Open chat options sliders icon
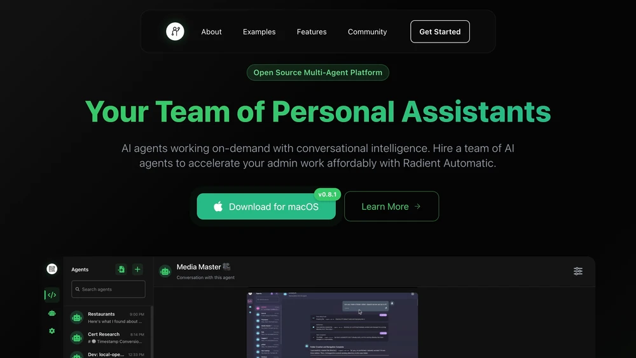 click(578, 271)
